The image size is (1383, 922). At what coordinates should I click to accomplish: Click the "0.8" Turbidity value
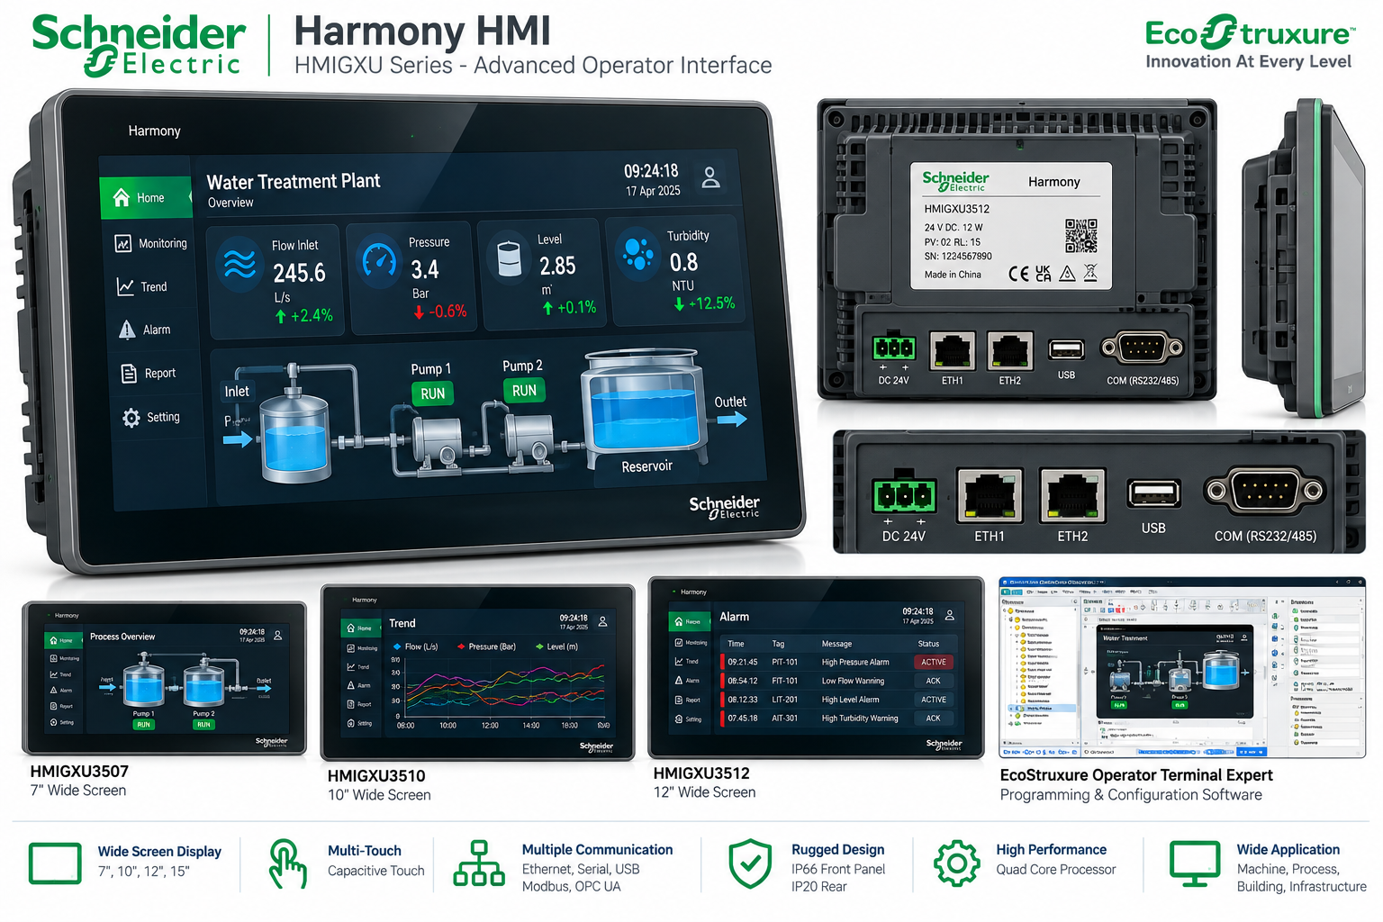pos(683,262)
